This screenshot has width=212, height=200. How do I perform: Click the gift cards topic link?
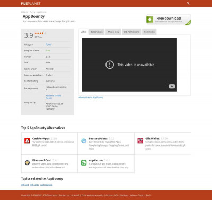[x=34, y=185]
